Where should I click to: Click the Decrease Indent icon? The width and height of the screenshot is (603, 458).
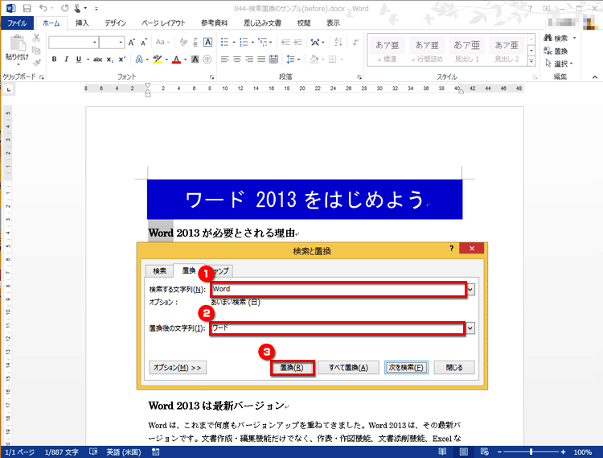point(285,42)
